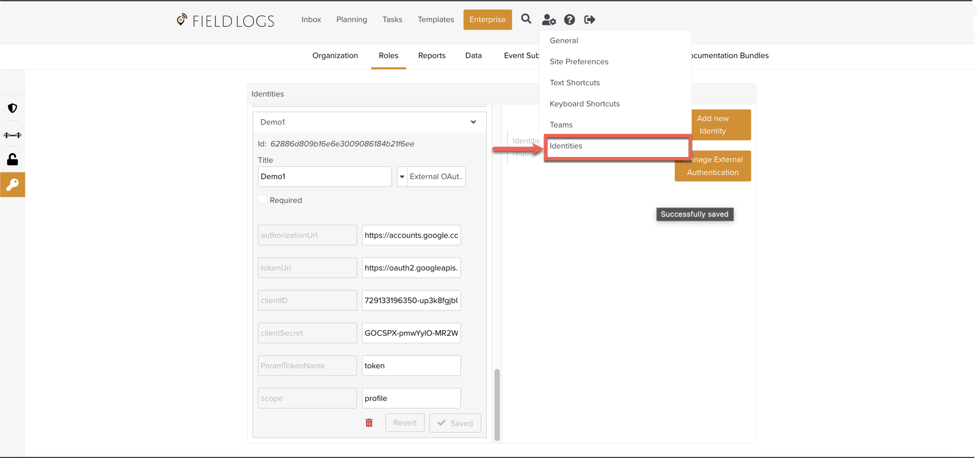Click the help question mark icon
The height and width of the screenshot is (458, 978).
(569, 20)
